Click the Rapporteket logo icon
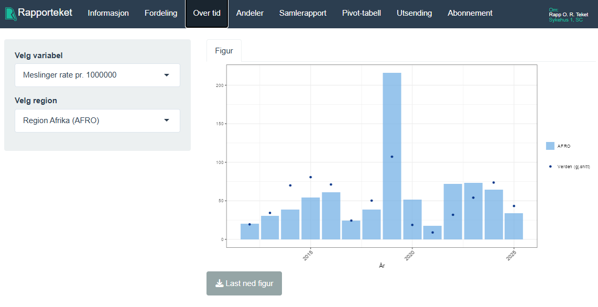 point(10,13)
